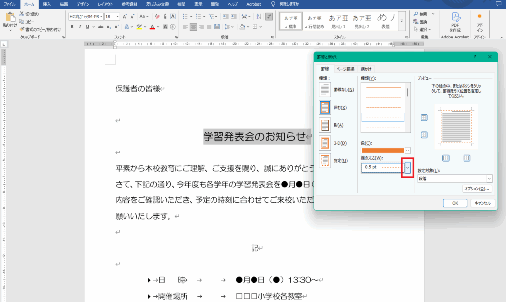506x302 pixels.
Task: Click the Cut (切り取り) scissors icon
Action: (x=22, y=14)
